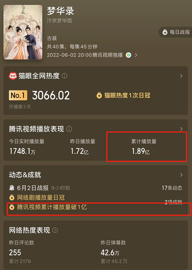Expand the 腾讯视频播放表现 section chevron
This screenshot has height=270, width=192.
[x=181, y=129]
